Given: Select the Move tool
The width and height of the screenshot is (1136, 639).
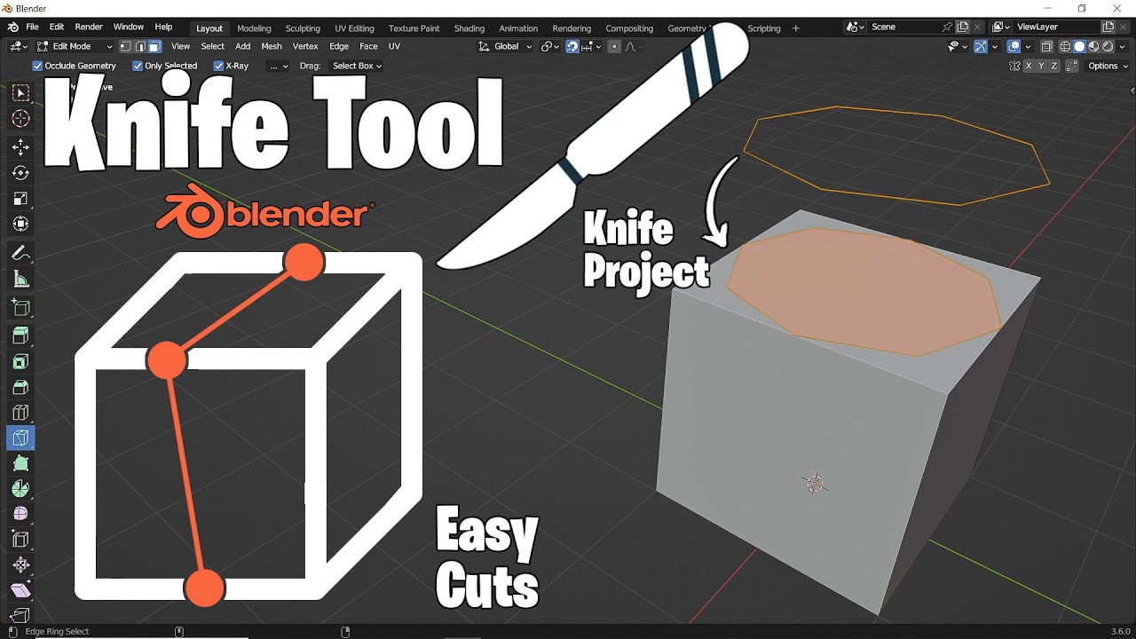Looking at the screenshot, I should [20, 146].
